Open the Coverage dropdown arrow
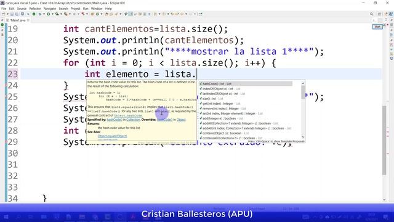Screen dimensions: 394x222 click(61, 14)
